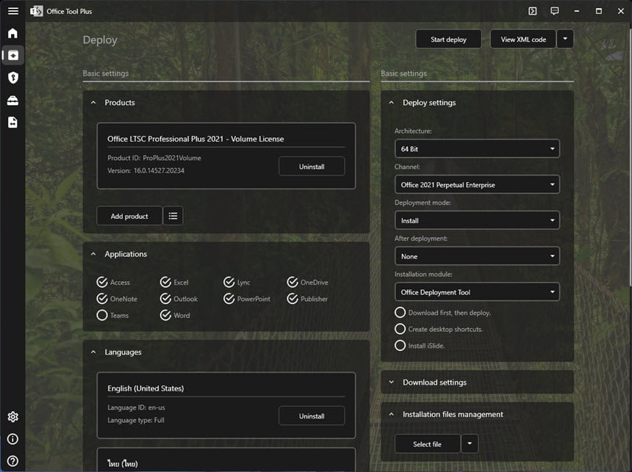Uncheck the Publisher application
This screenshot has width=632, height=472.
coord(307,299)
